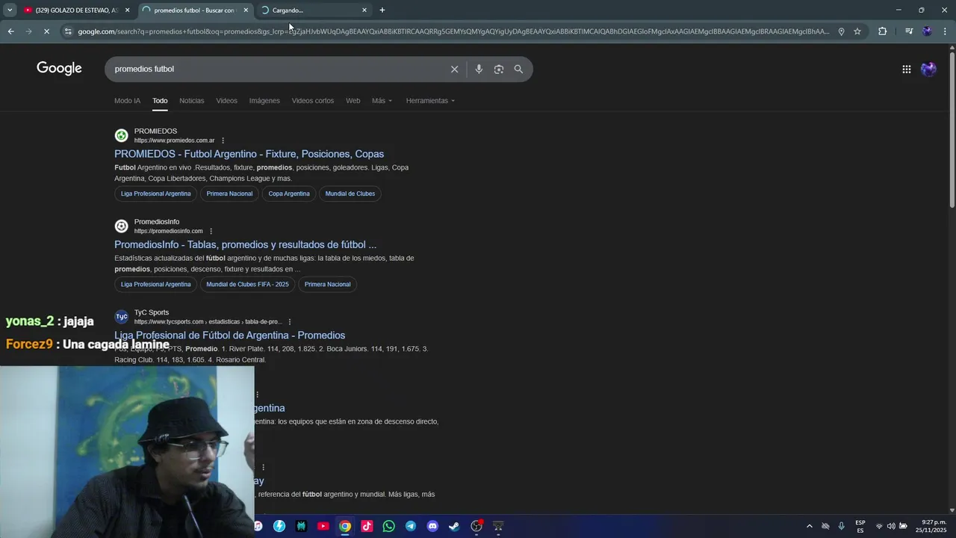Click the magnifier search button

[518, 69]
